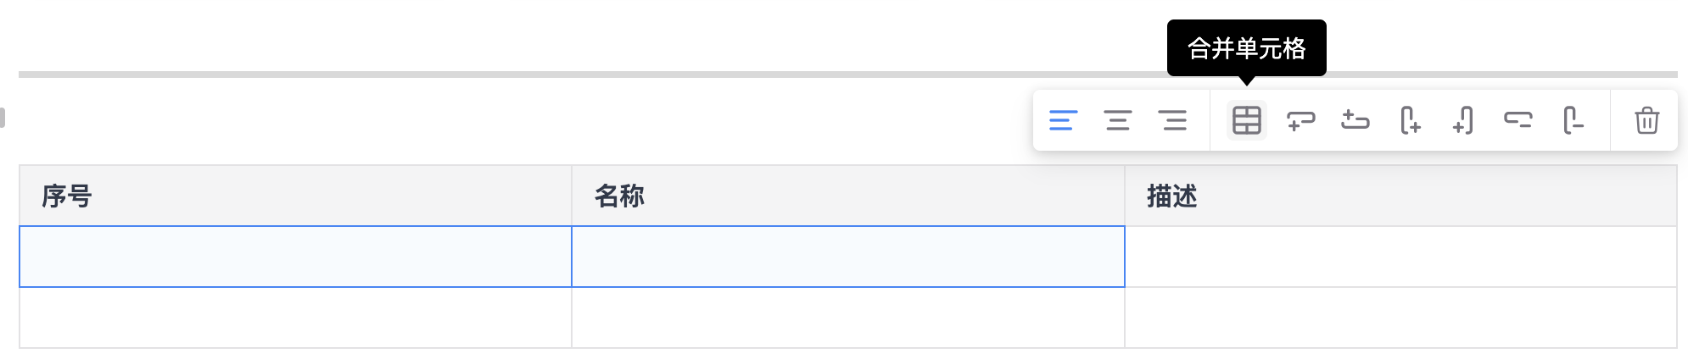The image size is (1688, 359).
Task: Select last-row cell under 名称
Action: click(x=847, y=318)
